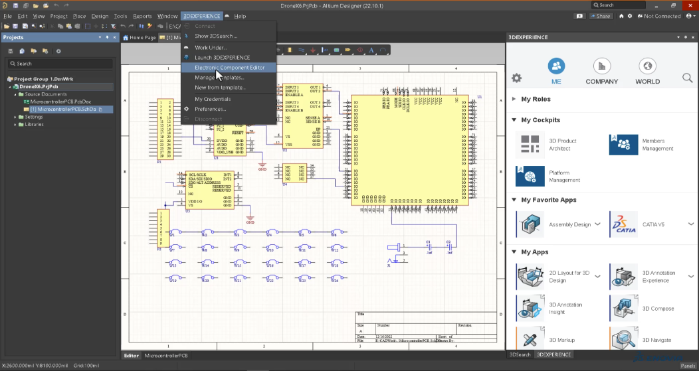Choose Work Under... in the menu
699x371 pixels.
pos(211,47)
